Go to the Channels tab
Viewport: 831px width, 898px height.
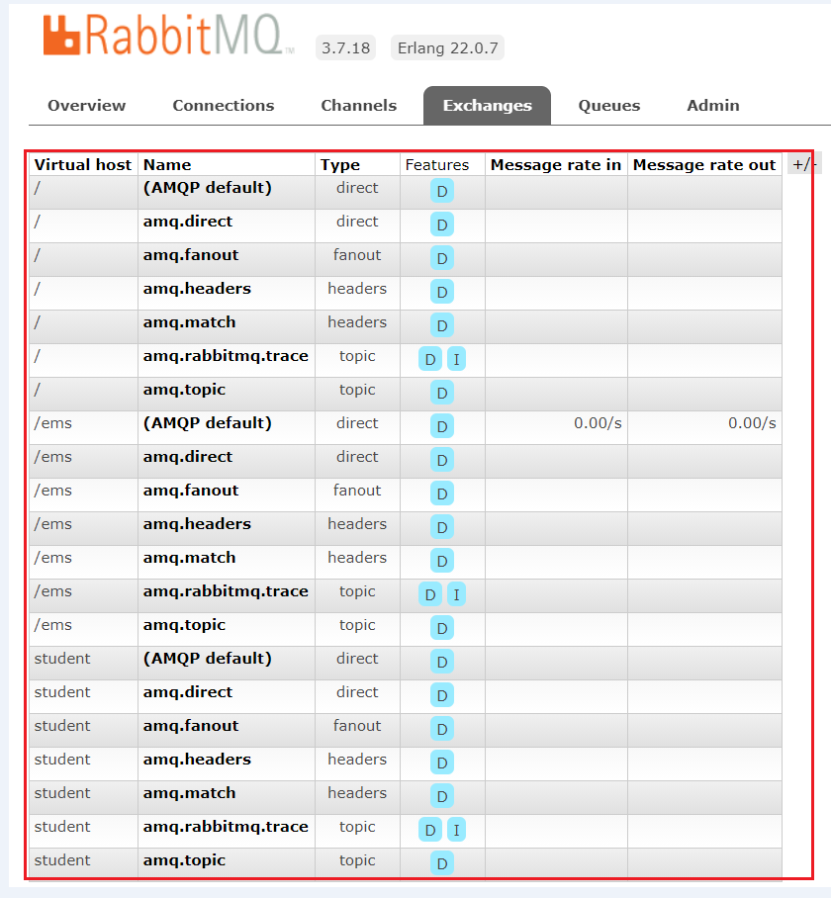tap(358, 106)
